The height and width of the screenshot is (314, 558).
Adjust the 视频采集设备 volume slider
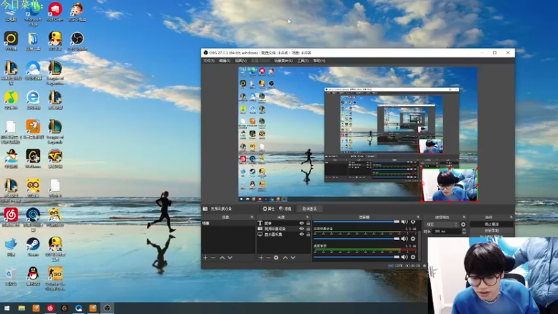point(357,239)
